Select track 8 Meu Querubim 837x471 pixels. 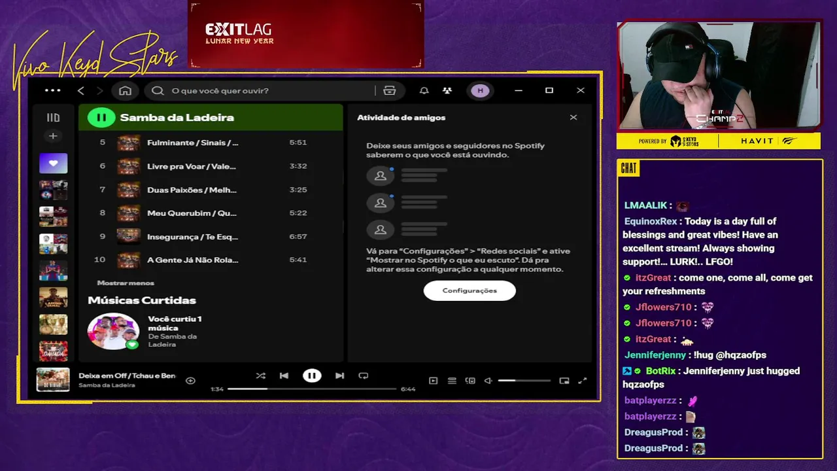(211, 213)
